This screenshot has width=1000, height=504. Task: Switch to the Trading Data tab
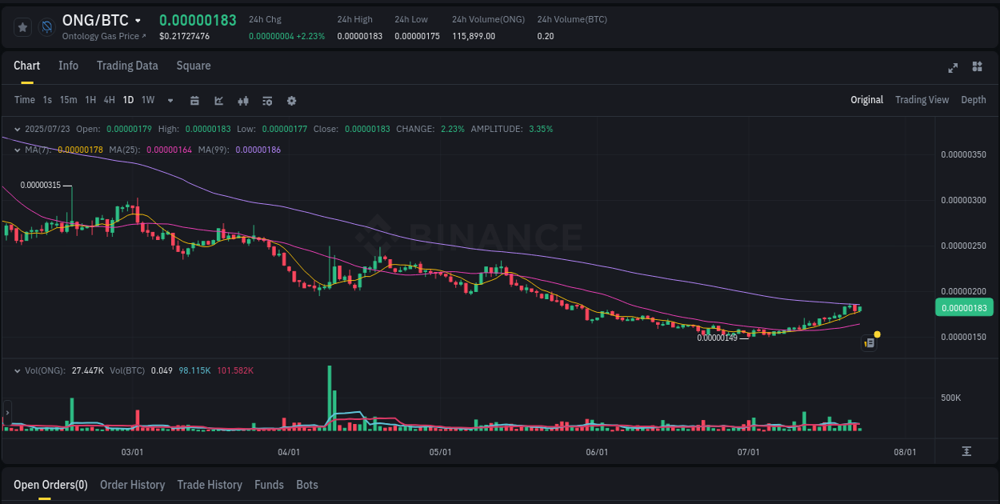tap(127, 66)
